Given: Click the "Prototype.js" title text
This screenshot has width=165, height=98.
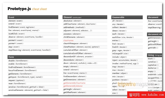Looking at the screenshot, I should point(19,9).
